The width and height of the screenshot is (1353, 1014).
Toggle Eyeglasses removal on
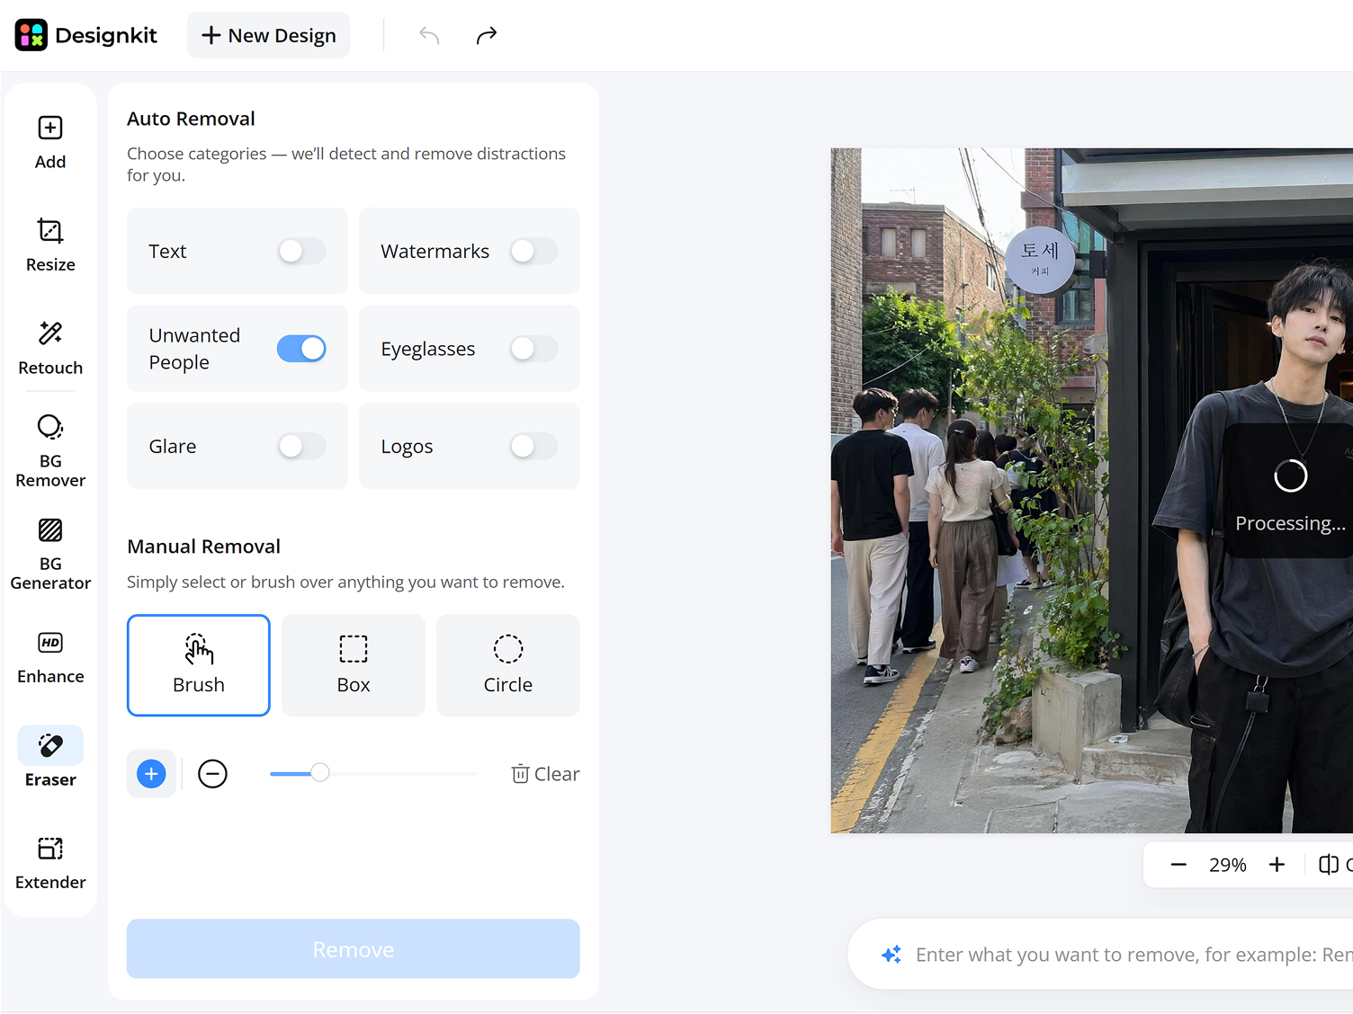click(x=533, y=349)
